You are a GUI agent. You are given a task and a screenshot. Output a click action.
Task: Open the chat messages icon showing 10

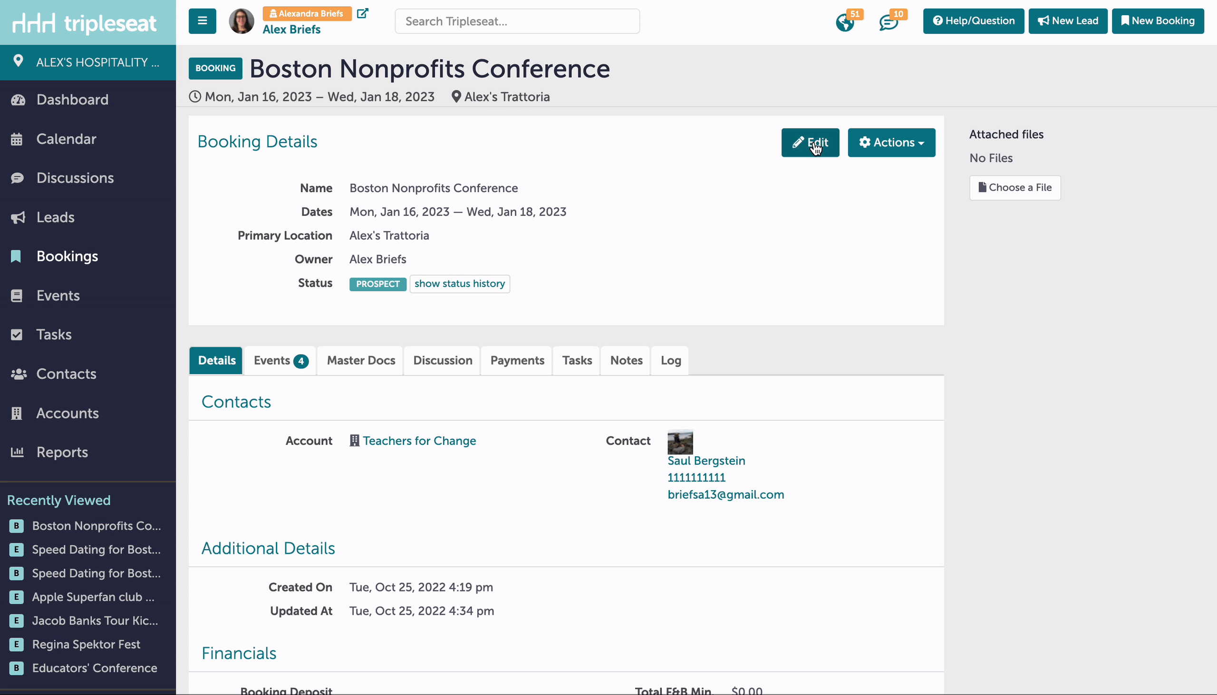click(888, 22)
